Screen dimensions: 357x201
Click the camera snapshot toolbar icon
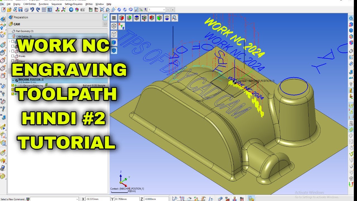point(83,9)
